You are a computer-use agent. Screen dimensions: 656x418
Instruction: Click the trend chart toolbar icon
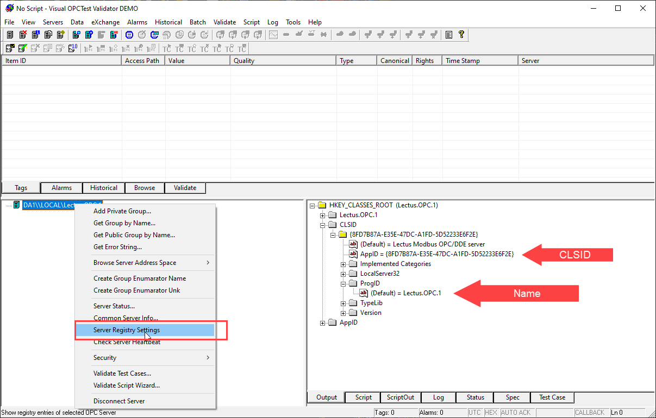(x=273, y=35)
